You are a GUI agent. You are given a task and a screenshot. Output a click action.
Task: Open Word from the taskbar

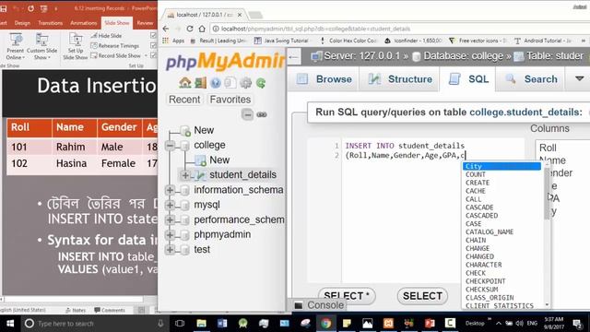[222, 324]
